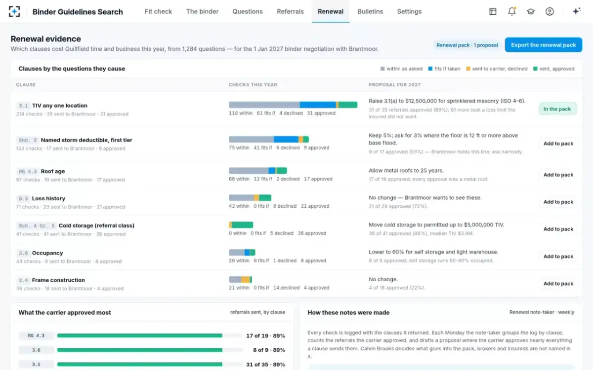Click the CLAUSE column header
Image resolution: width=593 pixels, height=370 pixels.
[x=26, y=85]
